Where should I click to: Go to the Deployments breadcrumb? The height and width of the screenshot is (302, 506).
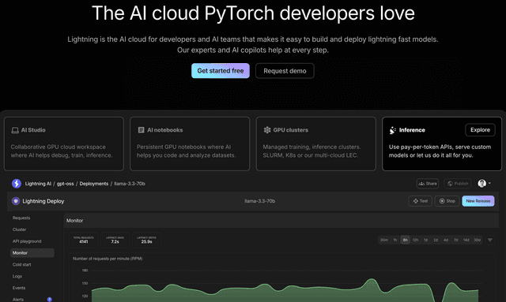[x=94, y=184]
